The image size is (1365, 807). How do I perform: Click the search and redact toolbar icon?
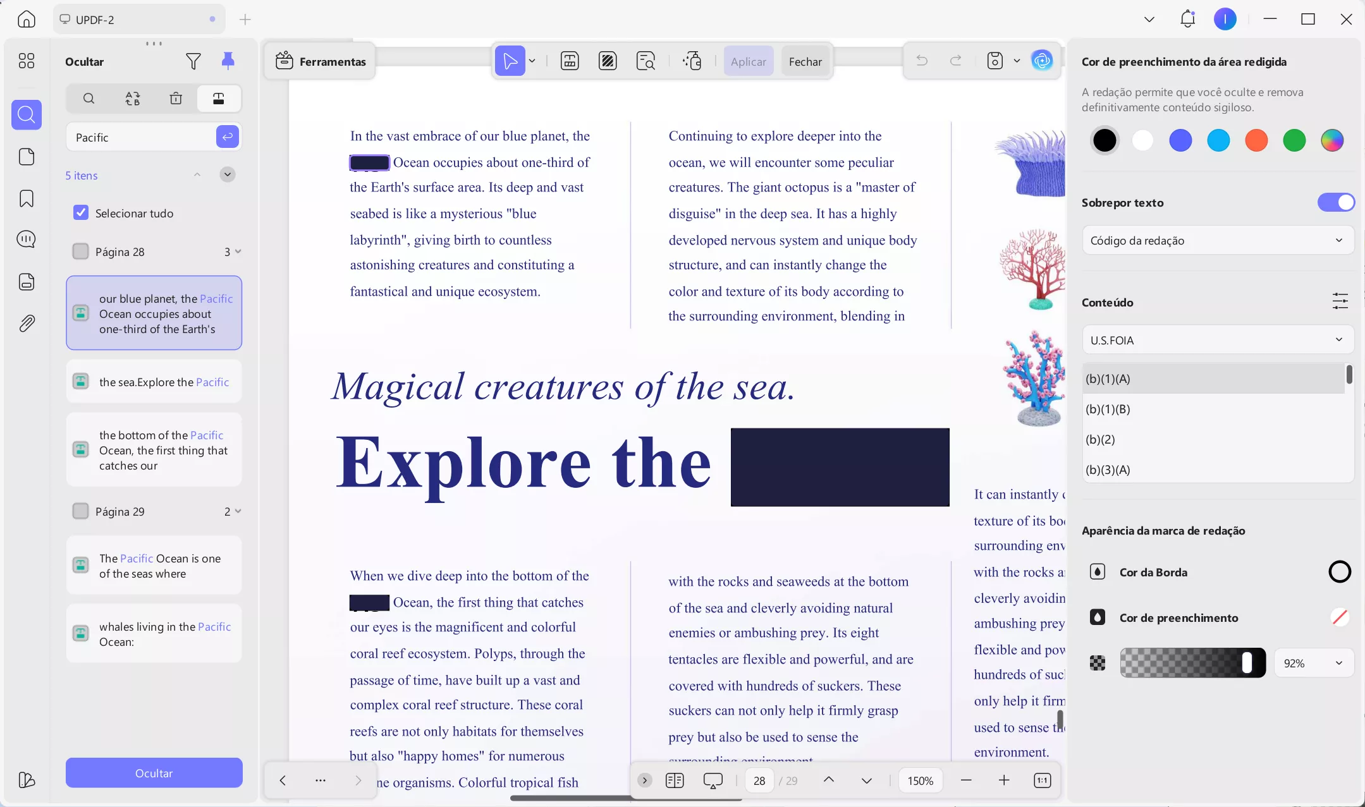646,61
